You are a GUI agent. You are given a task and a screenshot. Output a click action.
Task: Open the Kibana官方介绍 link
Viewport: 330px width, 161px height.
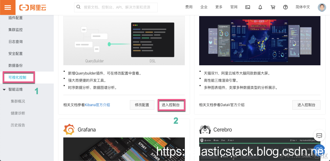point(97,105)
